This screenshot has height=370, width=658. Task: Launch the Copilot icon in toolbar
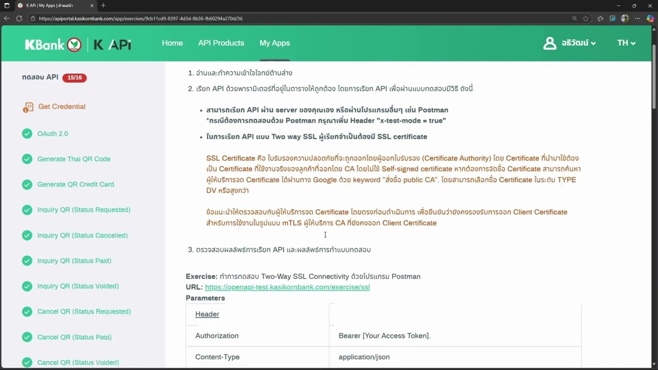[x=650, y=18]
